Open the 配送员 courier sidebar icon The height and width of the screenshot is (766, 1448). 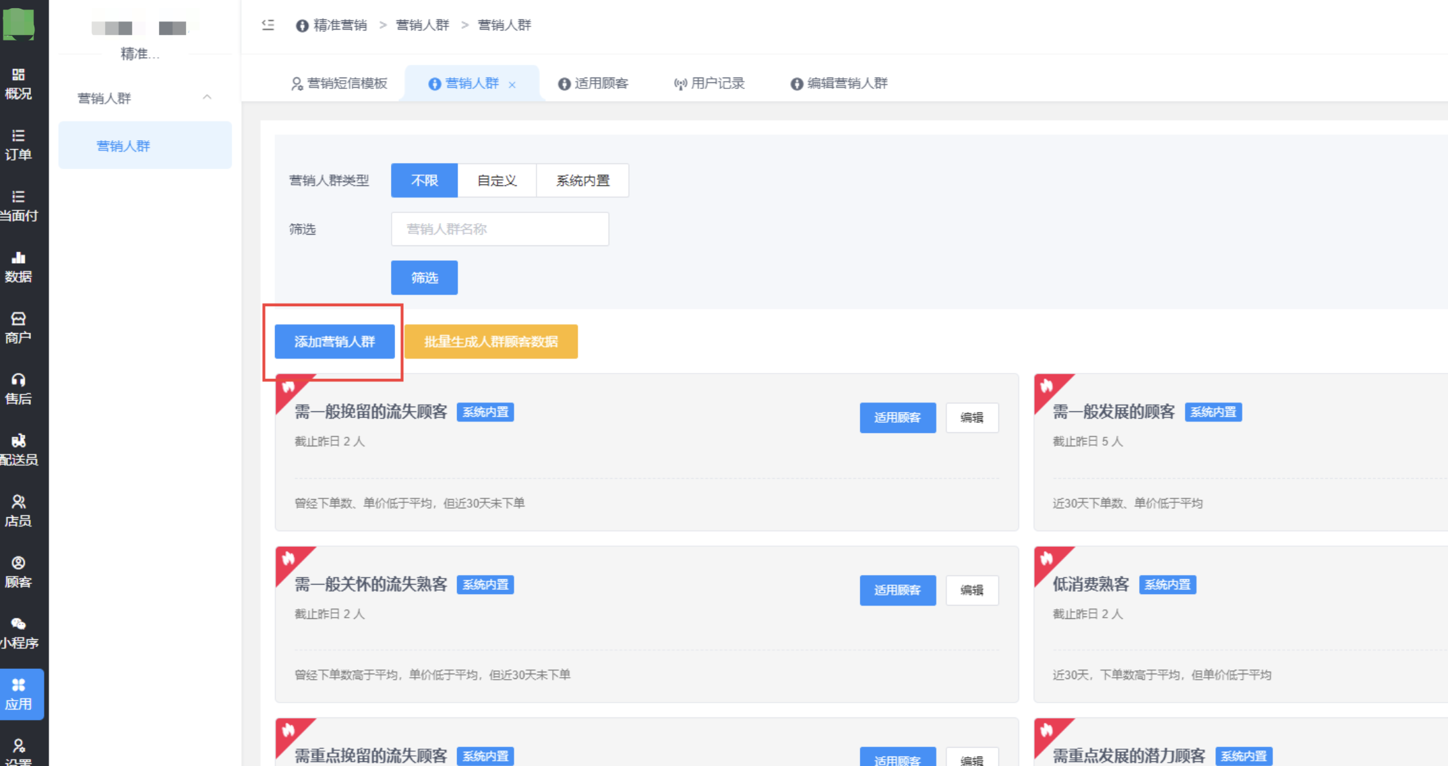pos(18,450)
